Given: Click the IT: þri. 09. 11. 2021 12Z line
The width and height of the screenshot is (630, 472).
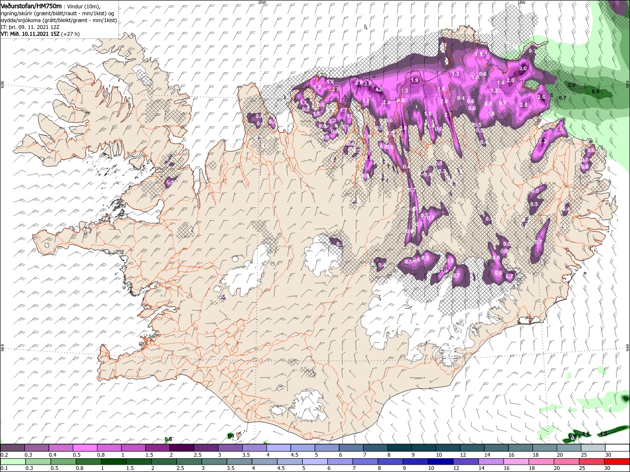Looking at the screenshot, I should point(30,27).
